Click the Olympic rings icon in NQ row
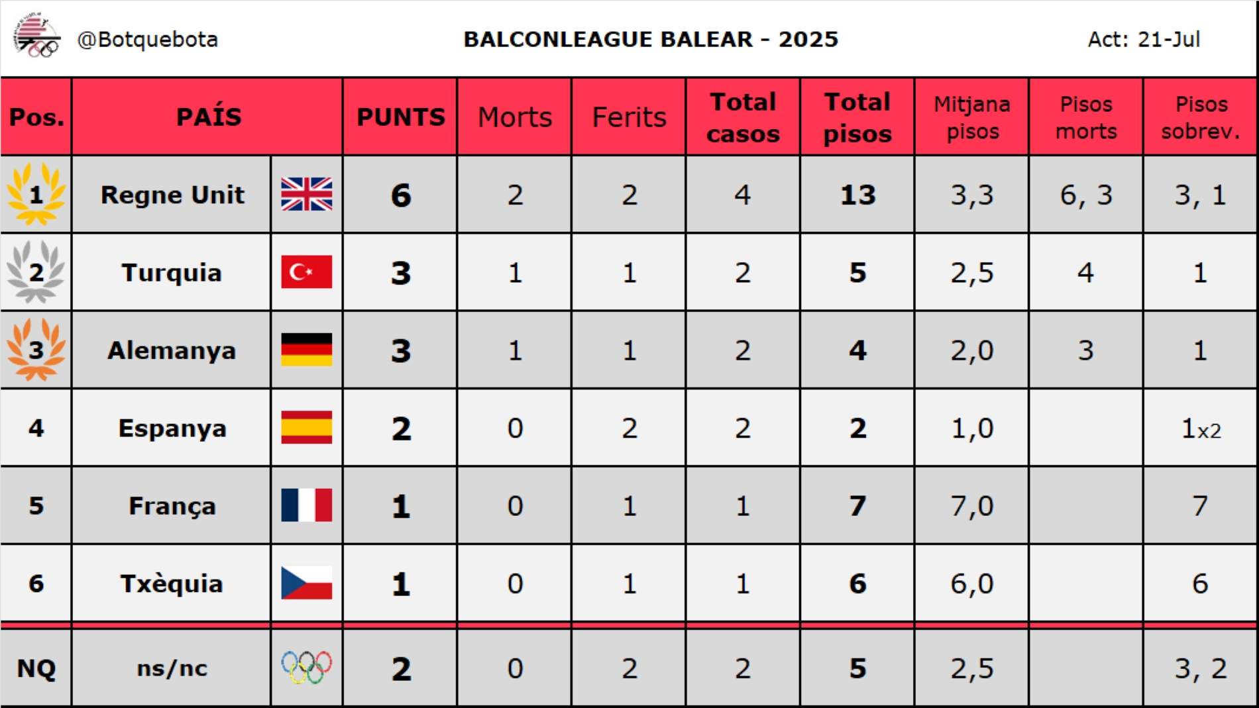 point(306,667)
